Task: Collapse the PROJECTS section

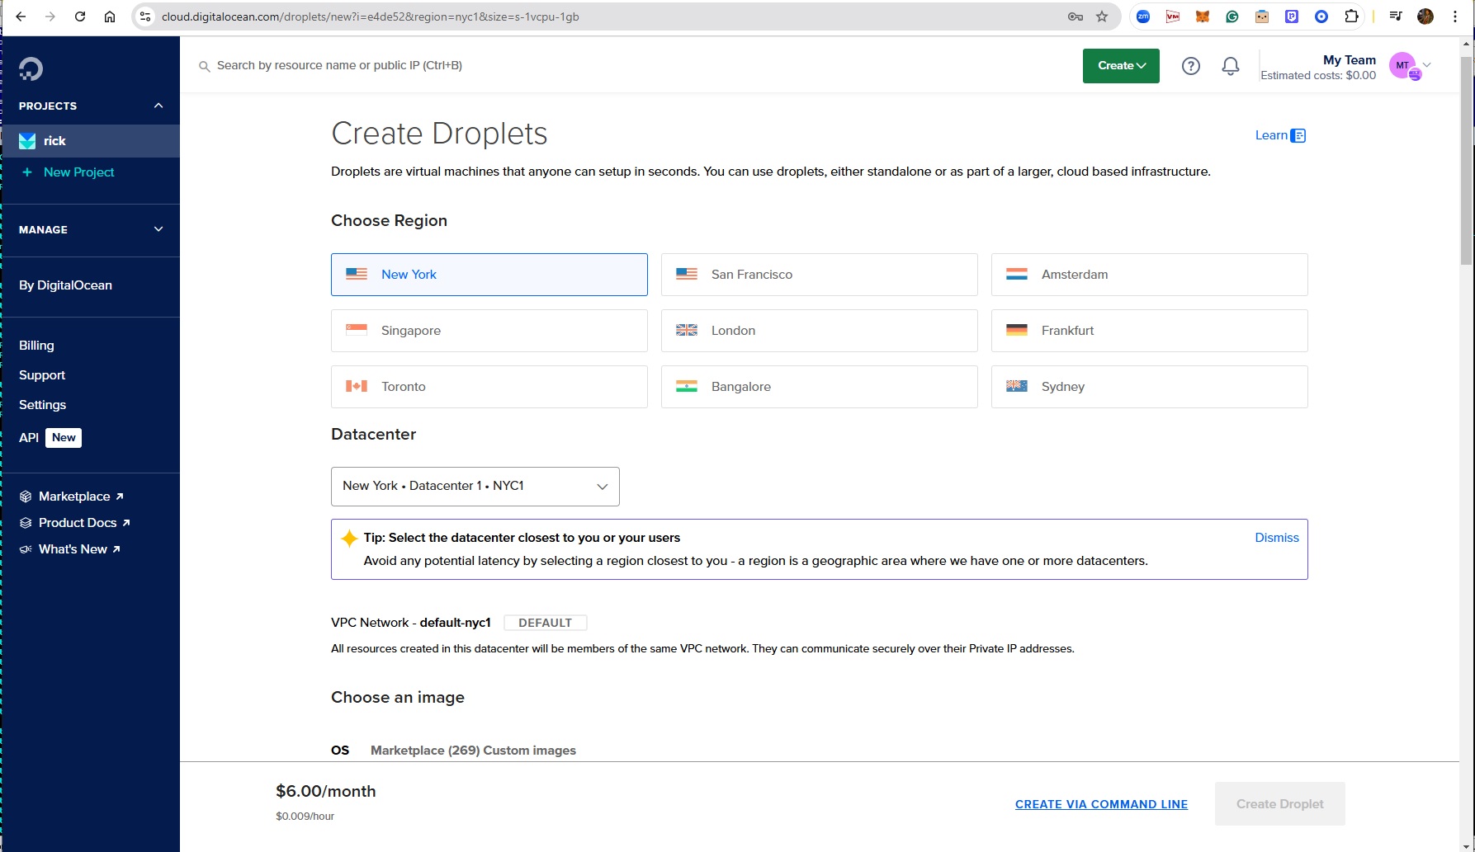Action: coord(158,106)
